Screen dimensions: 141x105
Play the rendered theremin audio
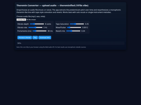pos(35,38)
